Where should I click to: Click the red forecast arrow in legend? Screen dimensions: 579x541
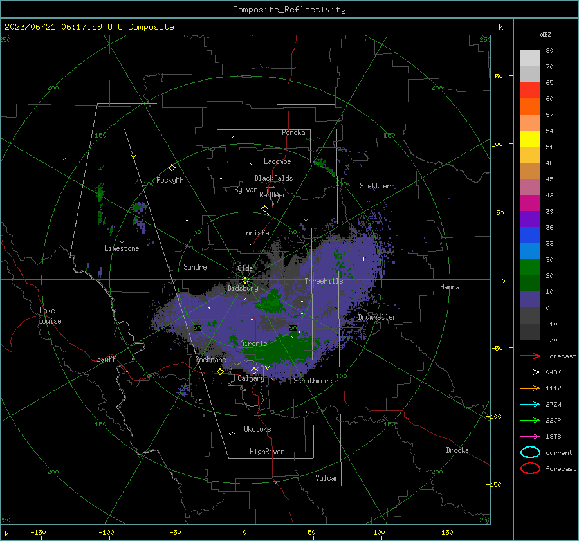pyautogui.click(x=530, y=356)
